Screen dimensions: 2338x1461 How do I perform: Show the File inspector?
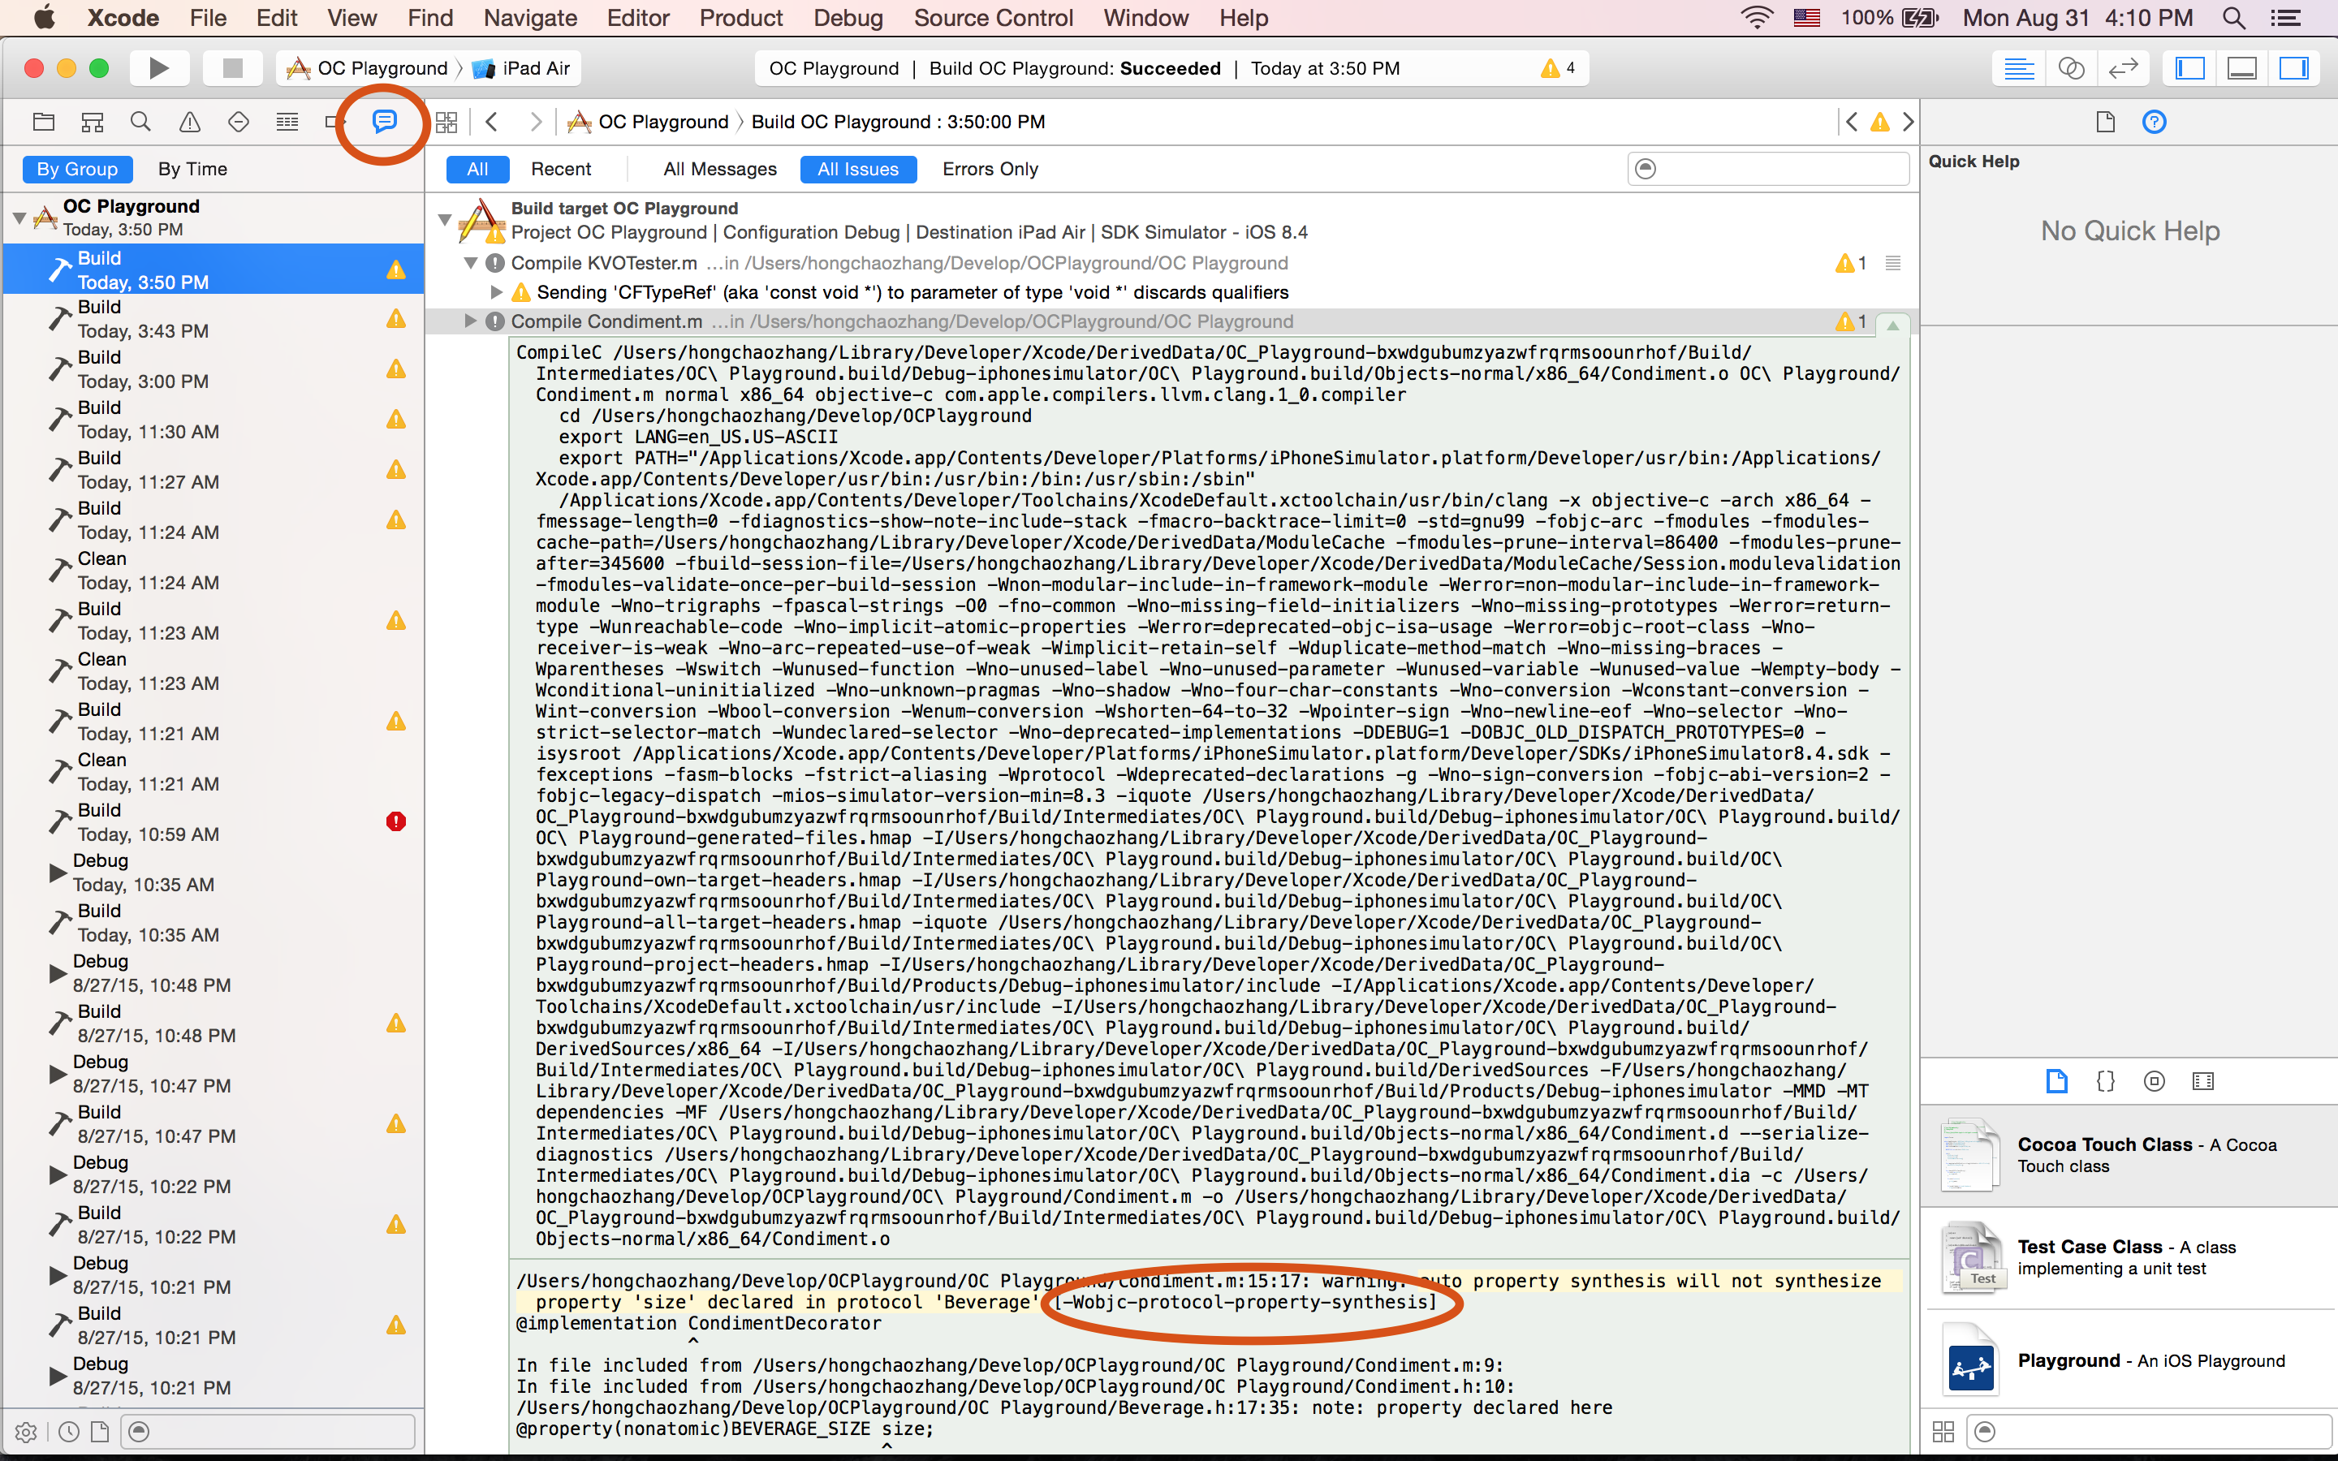coord(2105,122)
